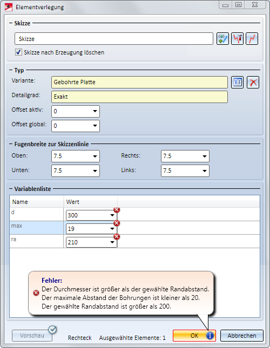Viewport: 270px width, 348px height.
Task: Click the Abbrechen button
Action: coord(241,336)
